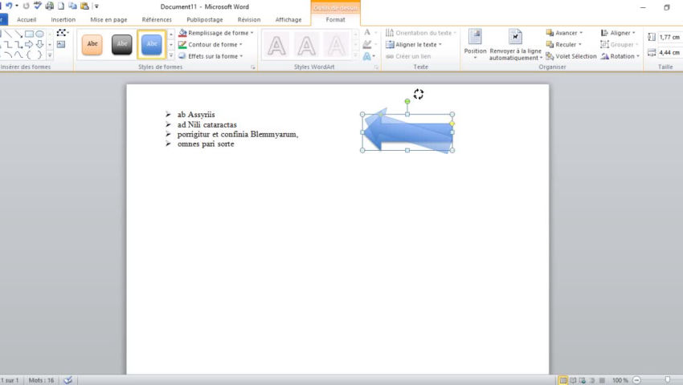This screenshot has height=385, width=683.
Task: Expand the Remplissage de forme dropdown
Action: point(215,33)
